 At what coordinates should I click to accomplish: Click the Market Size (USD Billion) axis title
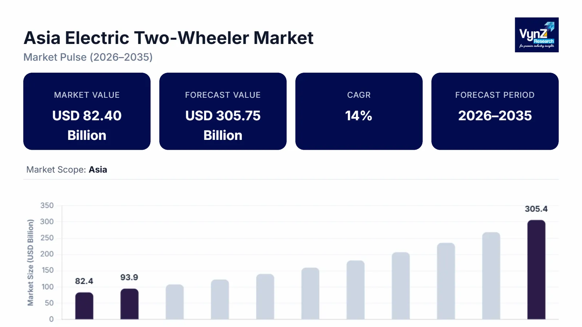click(31, 262)
